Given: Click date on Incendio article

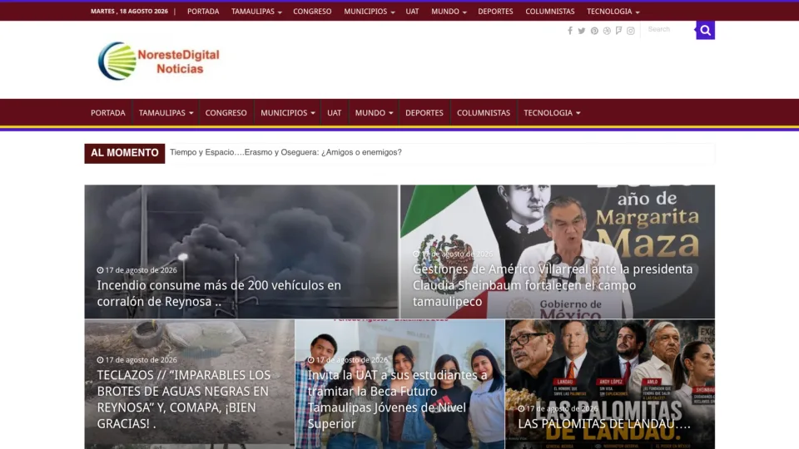Looking at the screenshot, I should [137, 270].
